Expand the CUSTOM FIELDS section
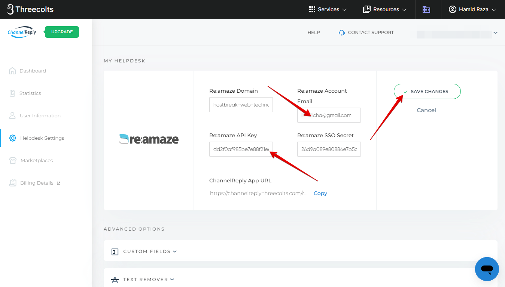 coord(150,251)
